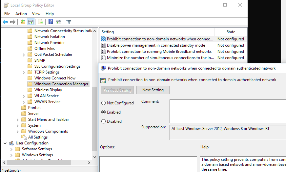The image size is (286, 172).
Task: Open the View menu
Action: [x=36, y=14]
